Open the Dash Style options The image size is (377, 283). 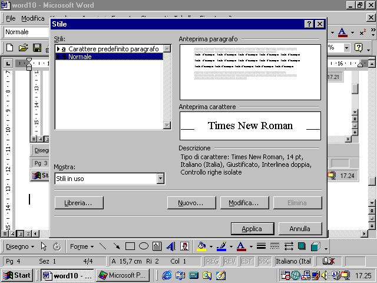pyautogui.click(x=275, y=246)
